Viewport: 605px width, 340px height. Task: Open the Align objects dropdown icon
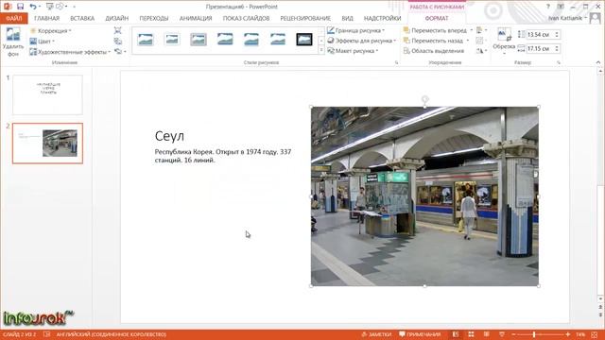(x=481, y=30)
